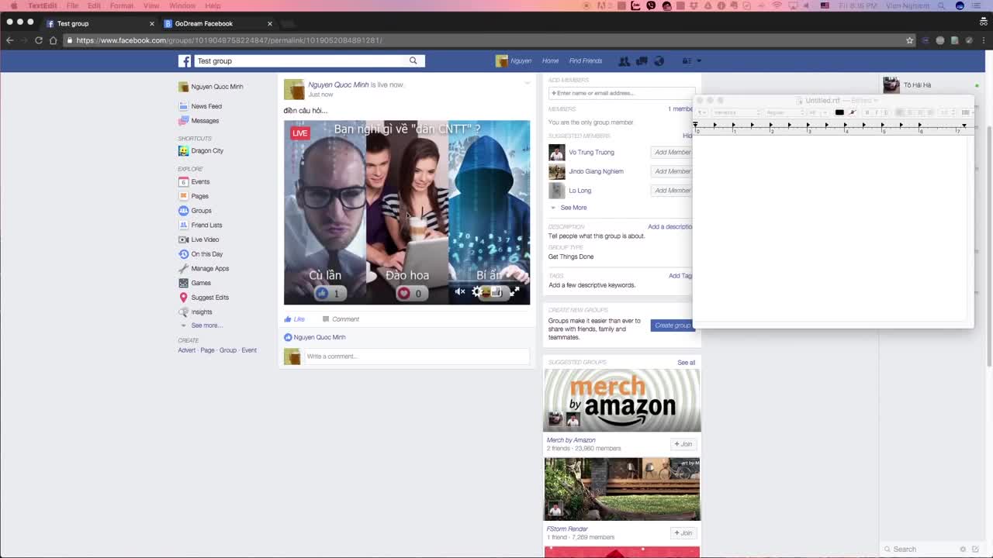Click the Home link in the Facebook header

[x=551, y=60]
